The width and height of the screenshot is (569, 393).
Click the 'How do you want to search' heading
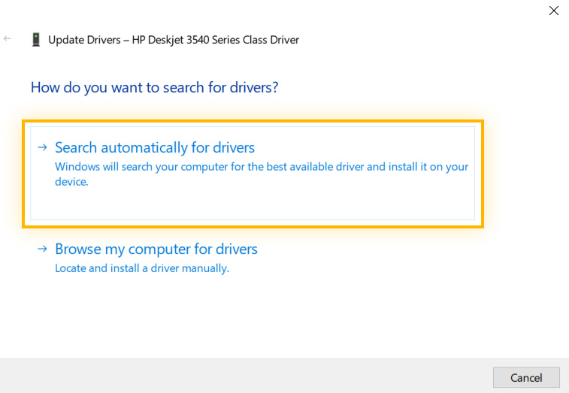[154, 87]
